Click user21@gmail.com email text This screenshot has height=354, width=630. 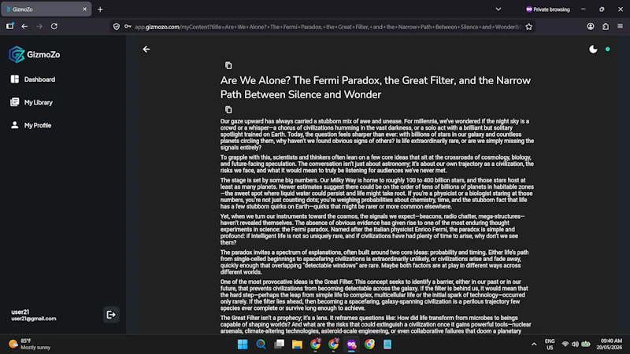point(34,319)
